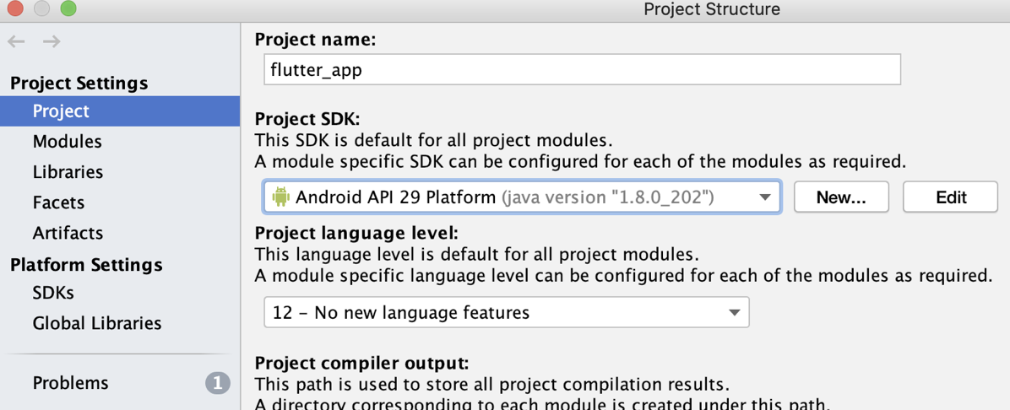Image resolution: width=1010 pixels, height=410 pixels.
Task: Click the Project Settings heading
Action: (x=79, y=83)
